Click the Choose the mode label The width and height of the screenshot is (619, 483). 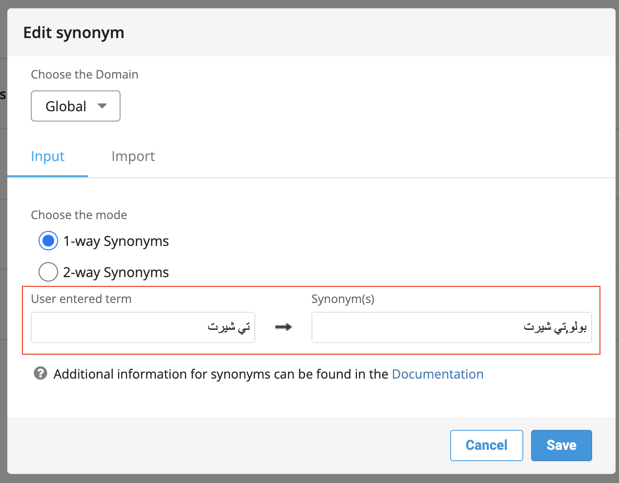click(79, 215)
